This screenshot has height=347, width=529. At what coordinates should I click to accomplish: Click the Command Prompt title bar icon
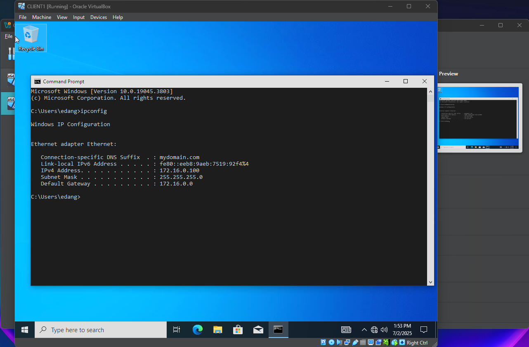pyautogui.click(x=37, y=82)
